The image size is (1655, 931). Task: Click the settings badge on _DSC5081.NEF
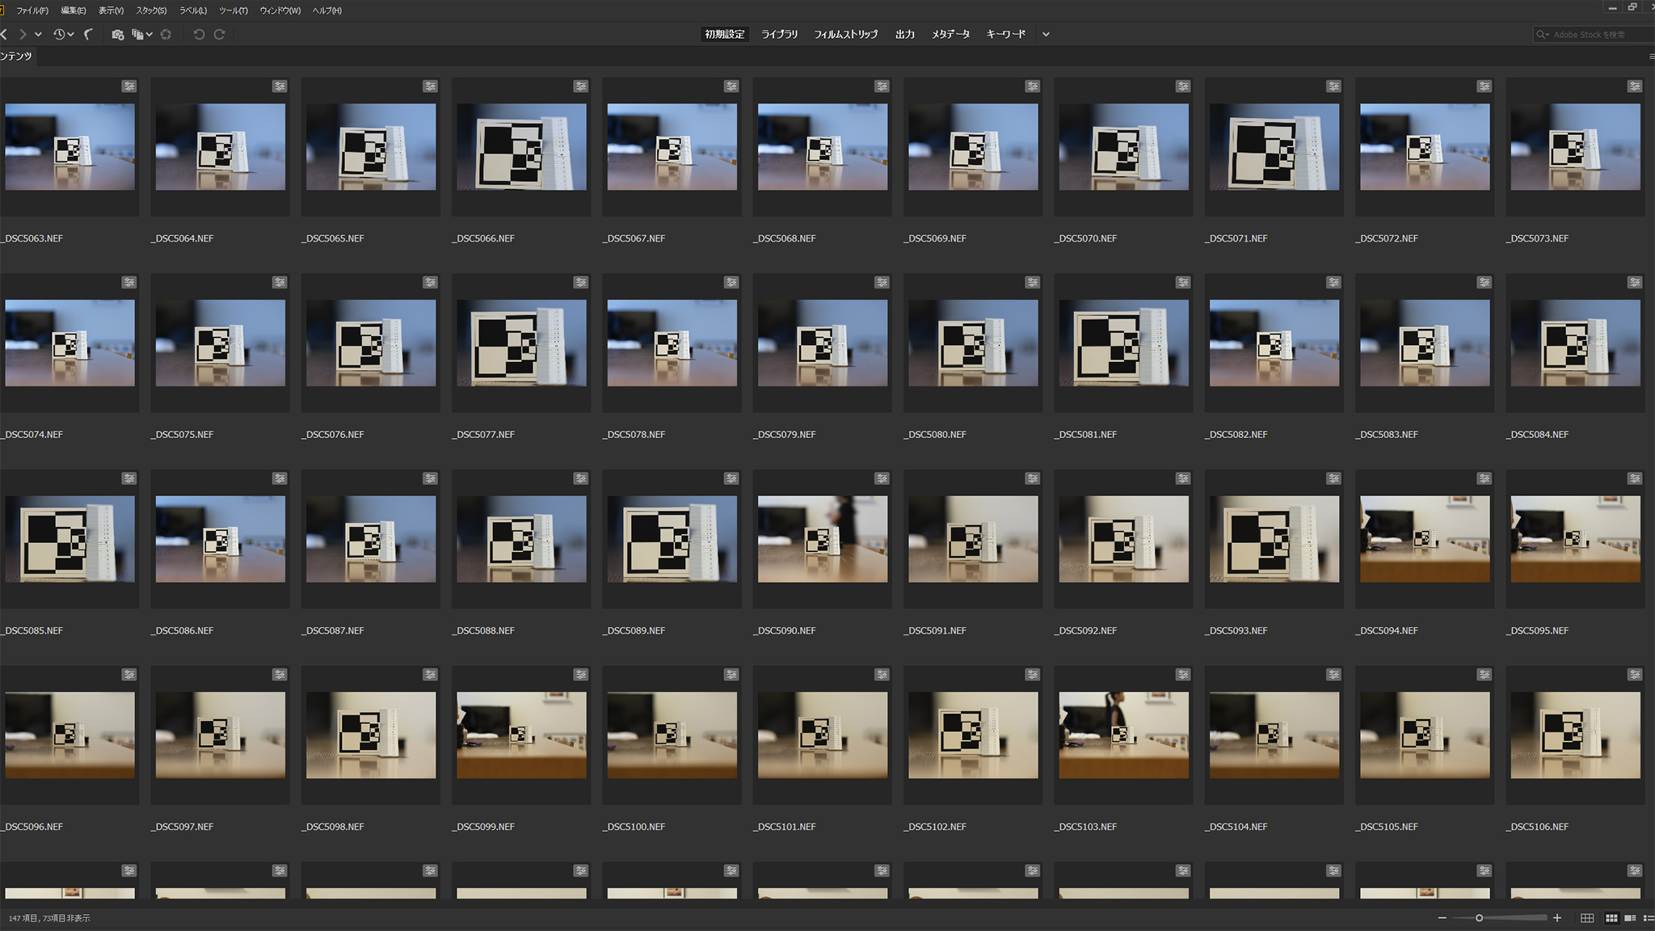(1183, 283)
